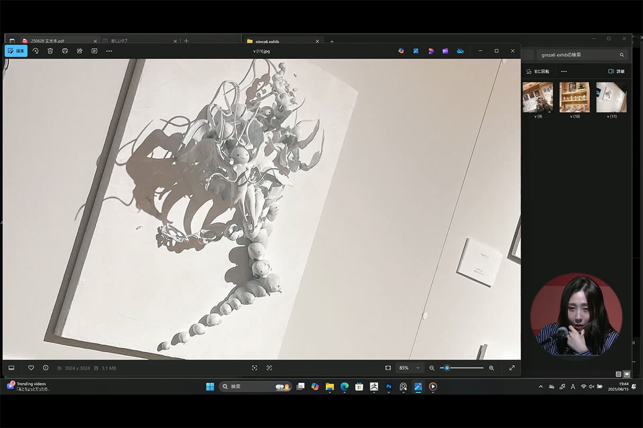643x428 pixels.
Task: Click the 右に回転 (Rotate right) button in Explorer
Action: click(538, 71)
